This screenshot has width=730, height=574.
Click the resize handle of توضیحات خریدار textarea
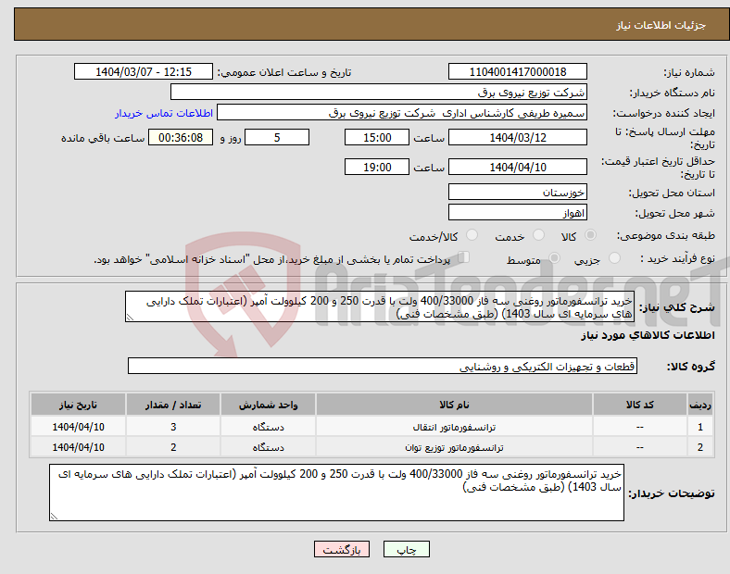click(x=54, y=517)
